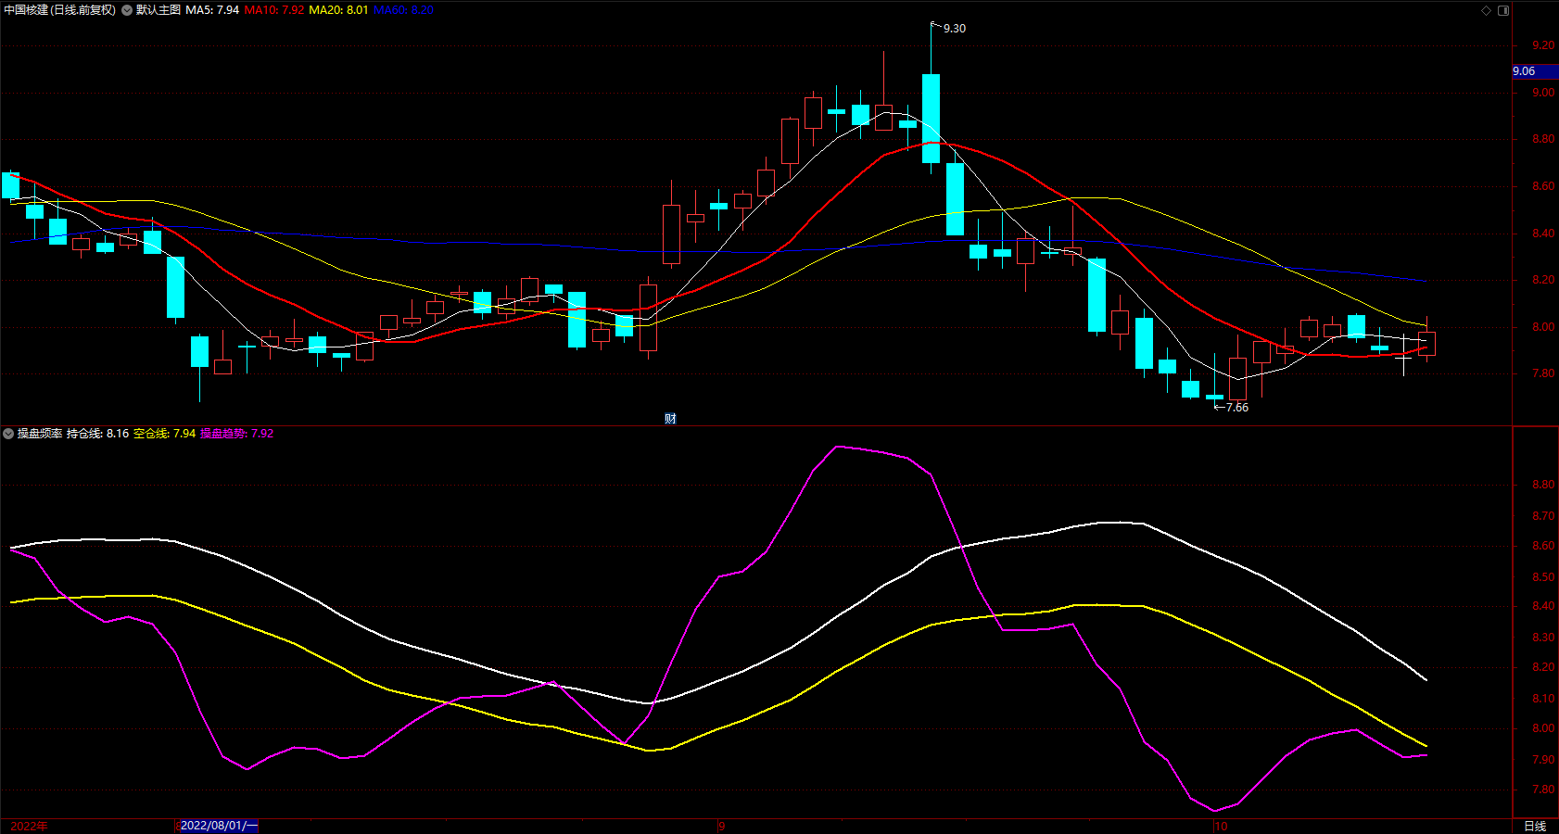1559x834 pixels.
Task: Switch period via the 日线 label
Action: [x=1535, y=827]
